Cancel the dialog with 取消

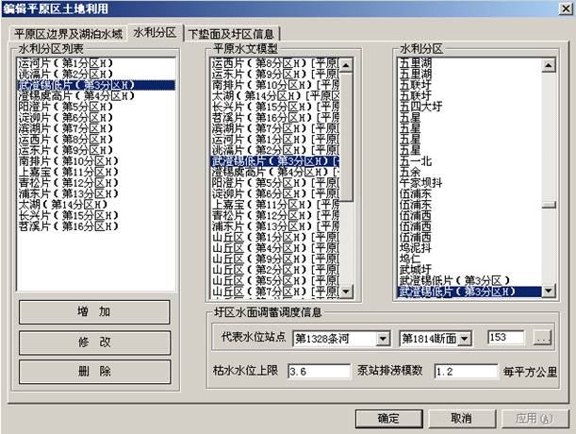(460, 418)
